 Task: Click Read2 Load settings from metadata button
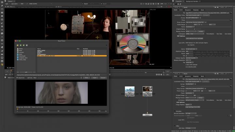(195, 38)
